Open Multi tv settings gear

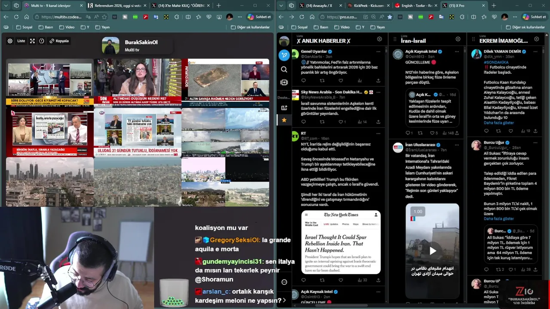10,41
